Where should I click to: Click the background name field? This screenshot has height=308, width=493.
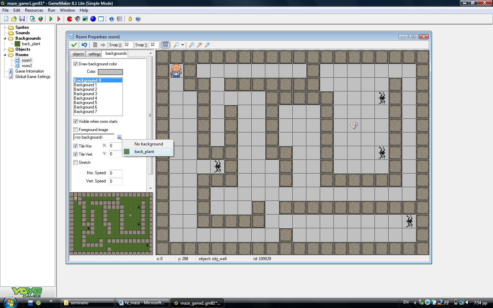coord(94,137)
